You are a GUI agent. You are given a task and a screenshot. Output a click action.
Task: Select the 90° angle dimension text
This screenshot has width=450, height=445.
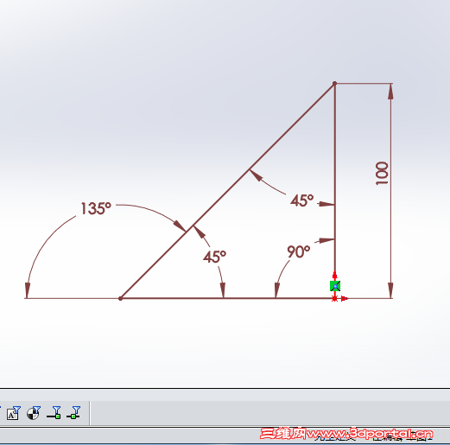click(x=299, y=251)
